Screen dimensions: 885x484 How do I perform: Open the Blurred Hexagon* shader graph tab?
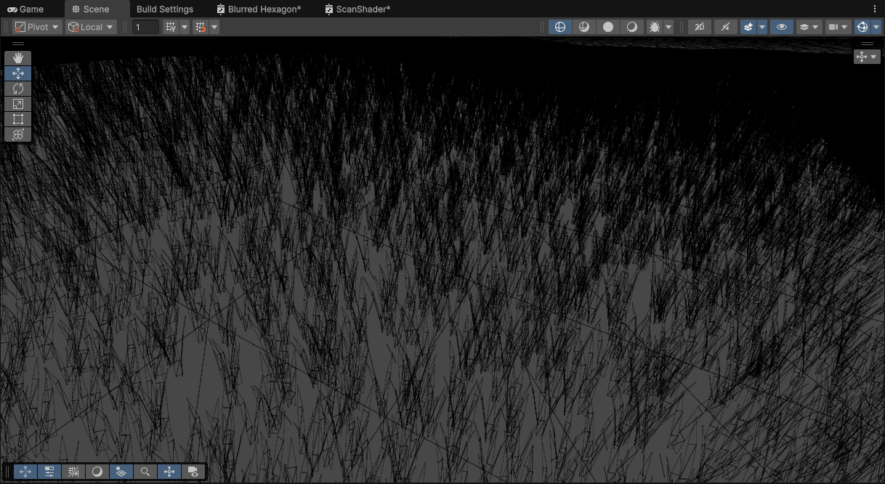(x=259, y=9)
